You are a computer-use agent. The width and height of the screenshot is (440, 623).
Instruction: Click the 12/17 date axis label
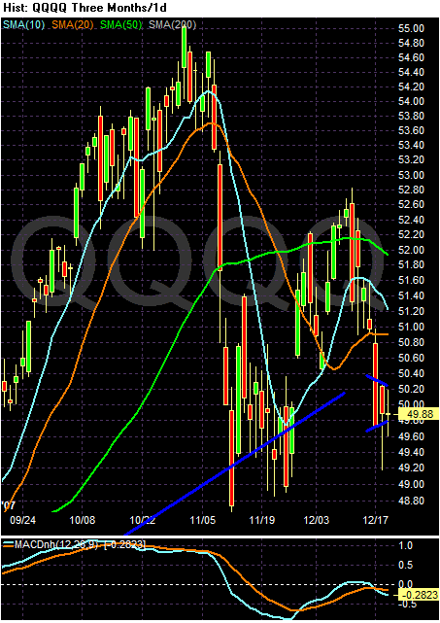click(375, 520)
